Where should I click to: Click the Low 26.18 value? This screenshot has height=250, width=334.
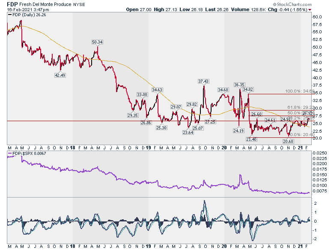(x=191, y=9)
